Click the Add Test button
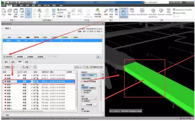This screenshot has height=121, width=195. point(8,57)
